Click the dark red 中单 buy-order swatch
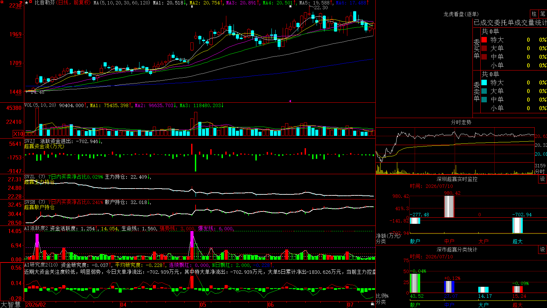The image size is (547, 308). (x=484, y=57)
